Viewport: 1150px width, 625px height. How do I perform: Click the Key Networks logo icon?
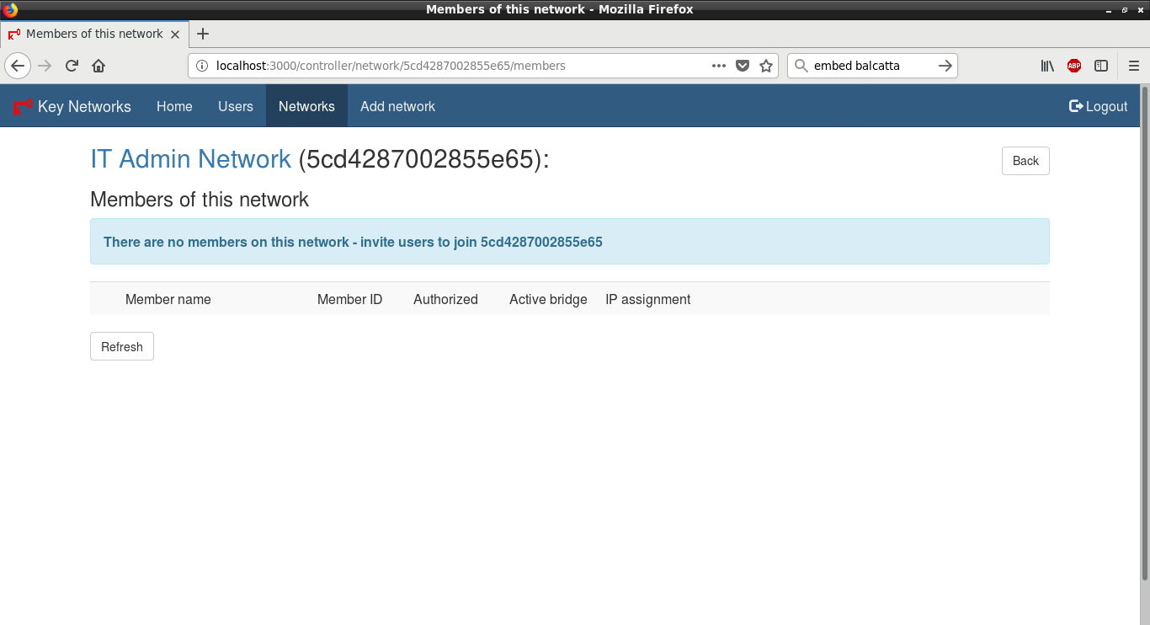pos(22,107)
